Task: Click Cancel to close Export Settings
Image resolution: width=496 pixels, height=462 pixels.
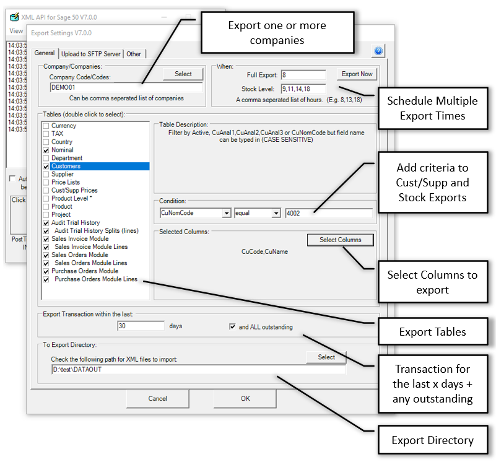Action: tap(158, 399)
